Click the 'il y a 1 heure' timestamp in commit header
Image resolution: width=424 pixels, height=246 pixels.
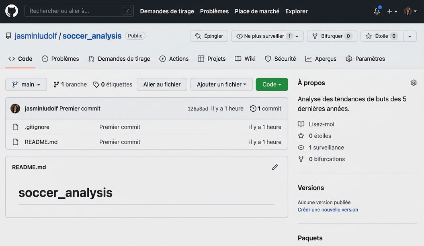coord(227,109)
